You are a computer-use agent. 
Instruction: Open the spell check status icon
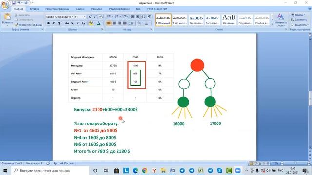point(48,163)
